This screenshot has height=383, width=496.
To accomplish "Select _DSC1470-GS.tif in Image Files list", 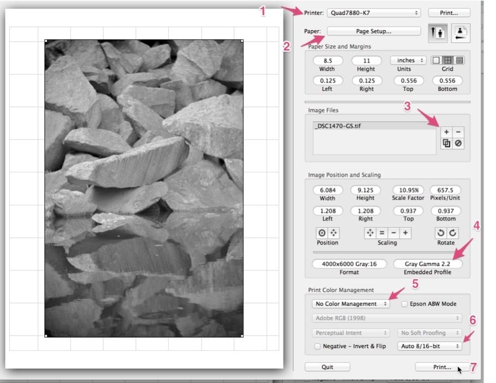I will tap(338, 126).
